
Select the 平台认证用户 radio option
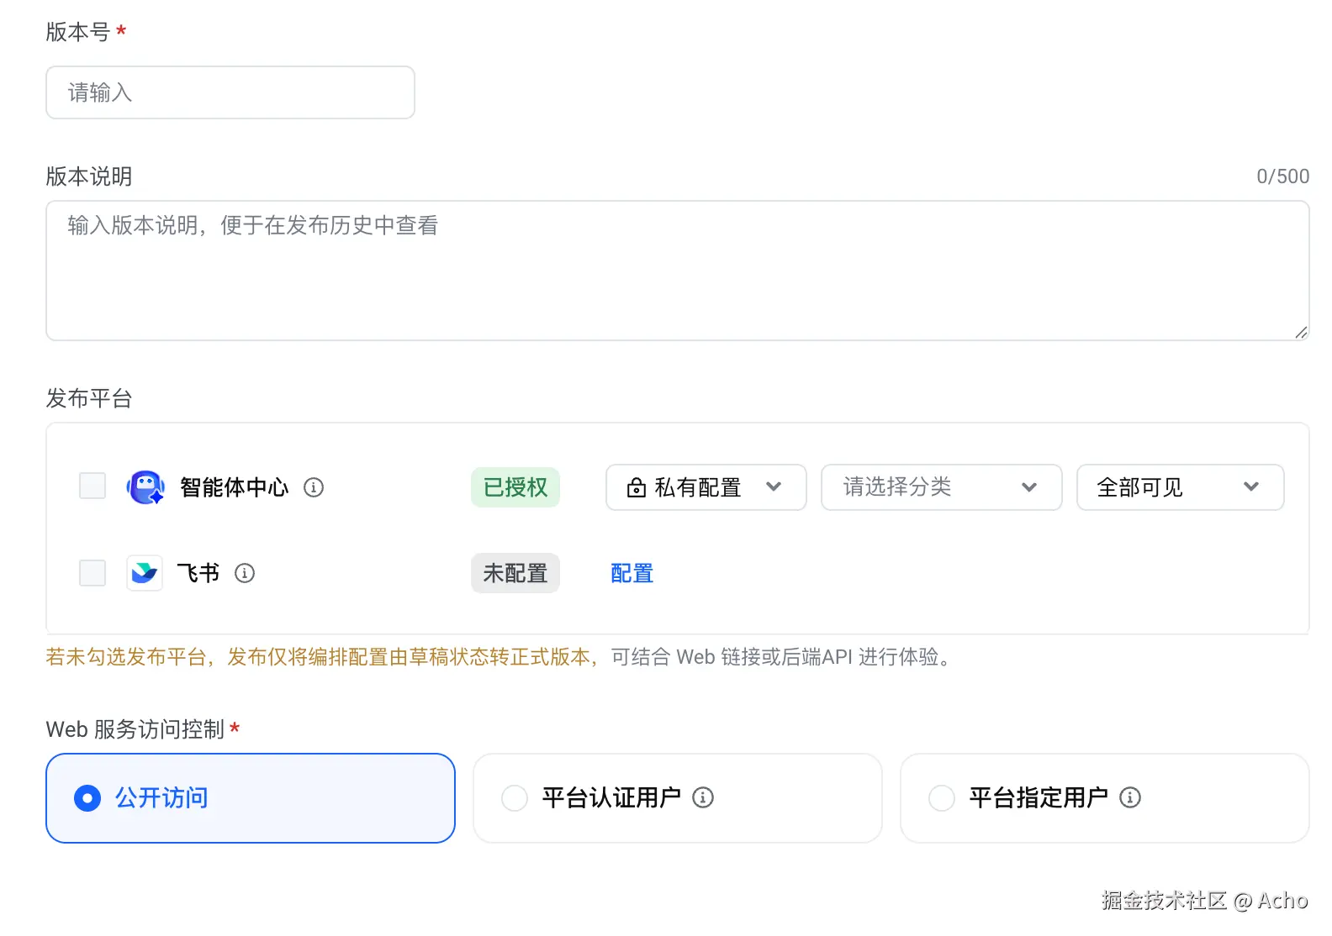515,798
